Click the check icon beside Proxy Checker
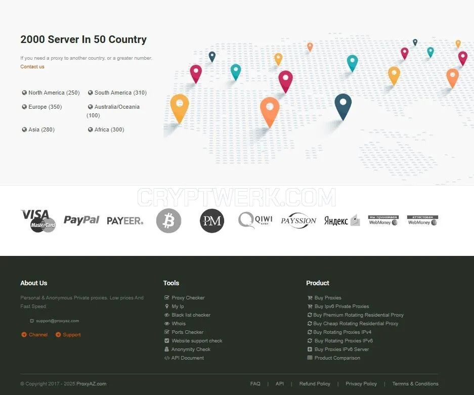 tap(166, 298)
